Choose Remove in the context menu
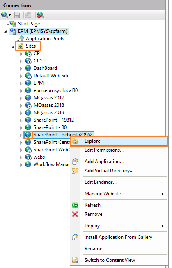This screenshot has width=172, height=268. tap(119, 214)
